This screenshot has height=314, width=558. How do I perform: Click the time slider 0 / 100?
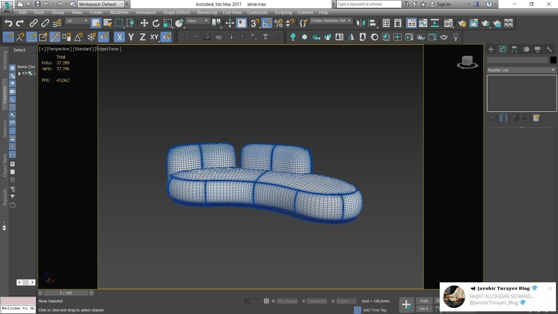coord(66,293)
